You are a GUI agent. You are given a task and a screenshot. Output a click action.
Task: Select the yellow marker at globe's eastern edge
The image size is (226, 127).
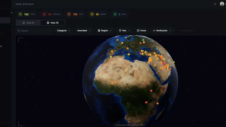click(174, 62)
